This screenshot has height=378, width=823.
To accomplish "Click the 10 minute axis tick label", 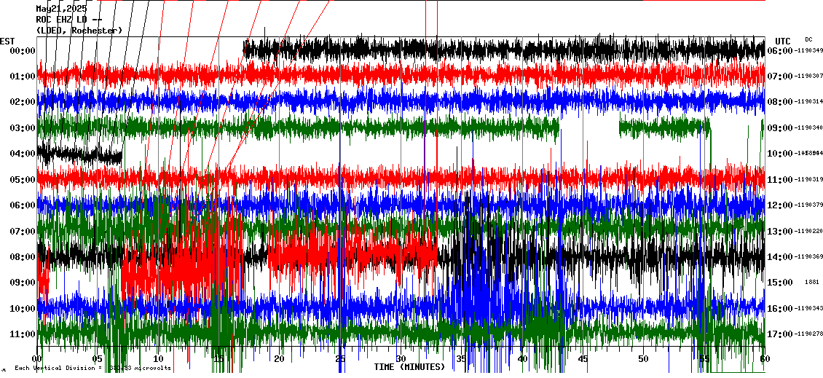I will coord(159,359).
